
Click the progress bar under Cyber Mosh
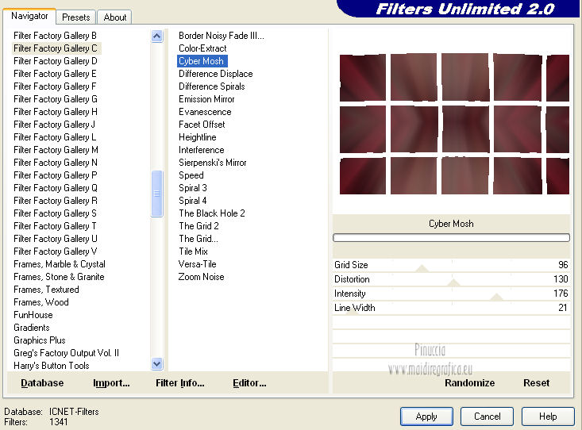451,237
